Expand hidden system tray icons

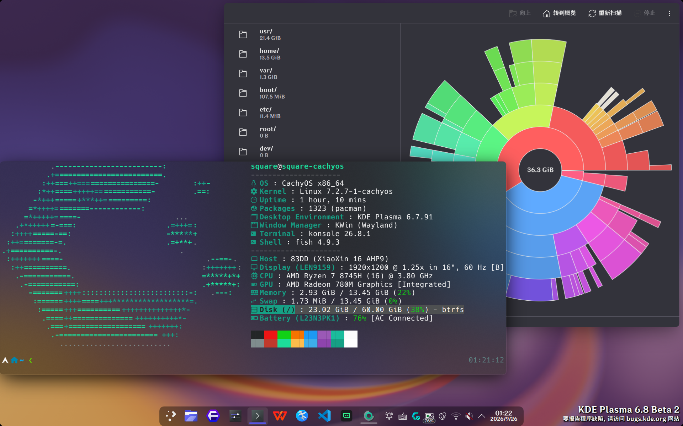482,416
